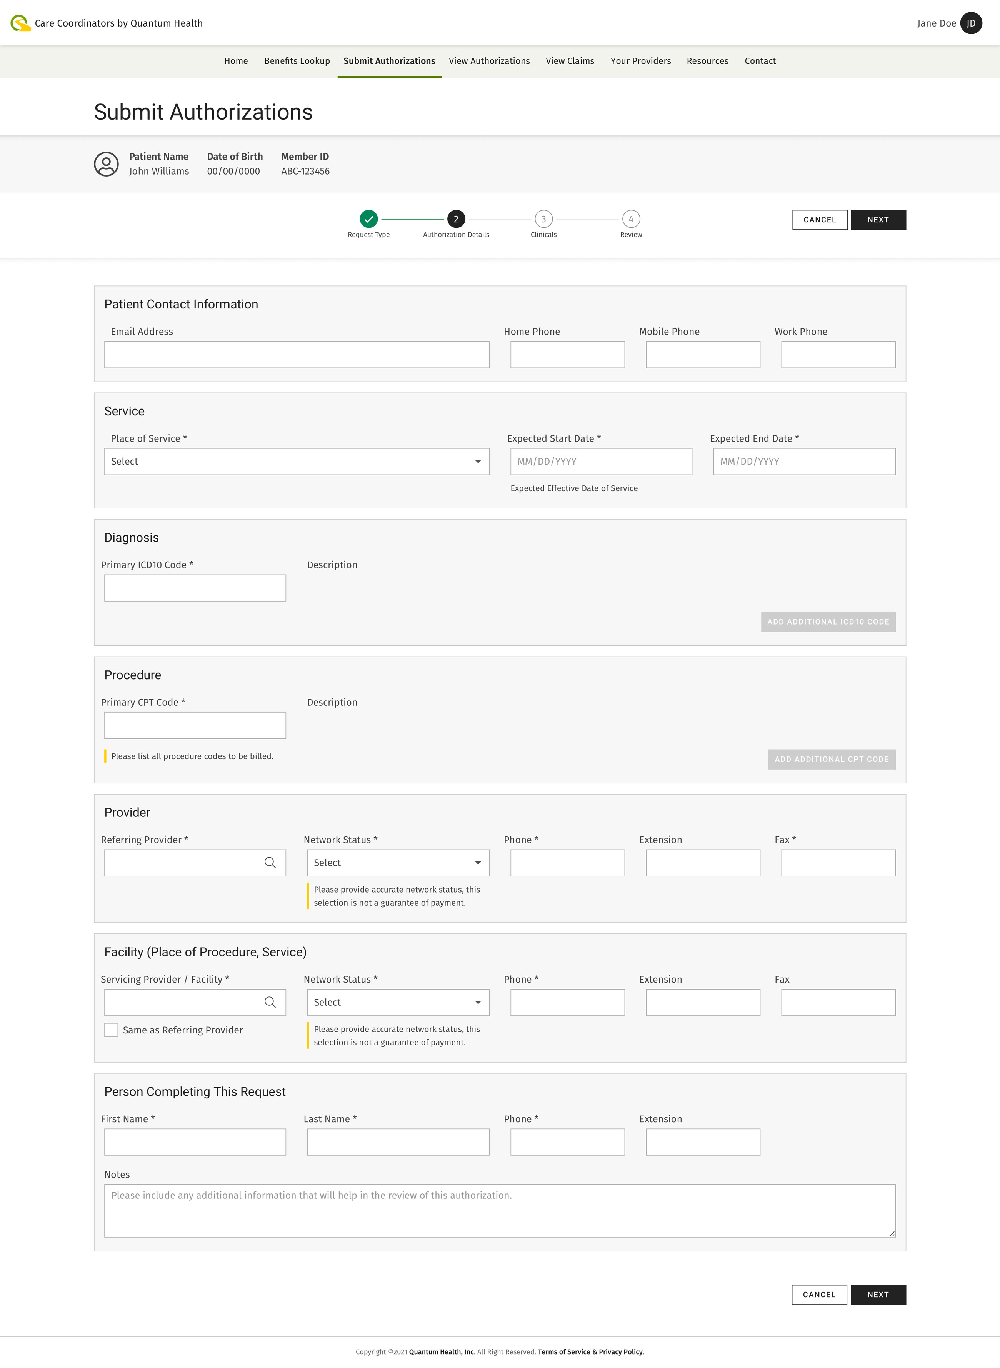
Task: Open Your Providers menu item
Action: [640, 61]
